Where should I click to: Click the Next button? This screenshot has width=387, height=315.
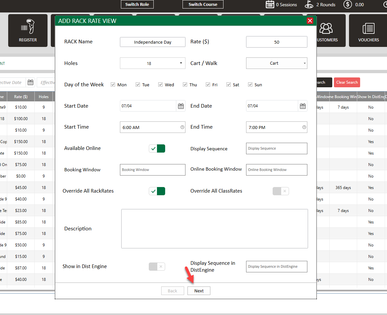[199, 291]
